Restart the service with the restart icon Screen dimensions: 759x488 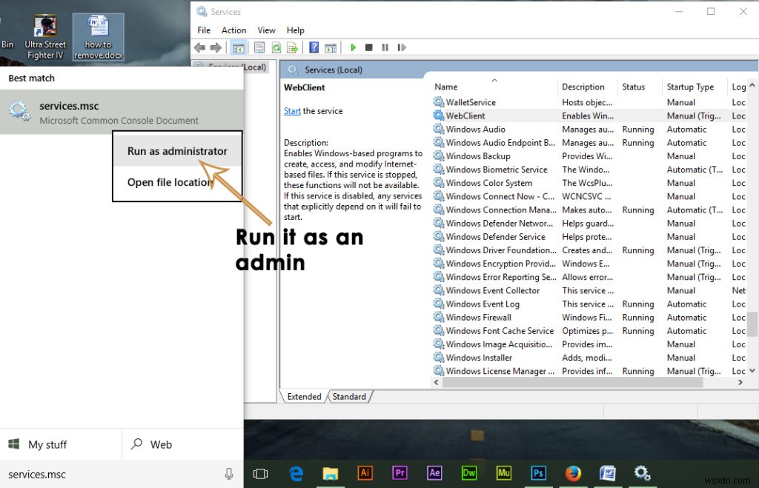[401, 47]
